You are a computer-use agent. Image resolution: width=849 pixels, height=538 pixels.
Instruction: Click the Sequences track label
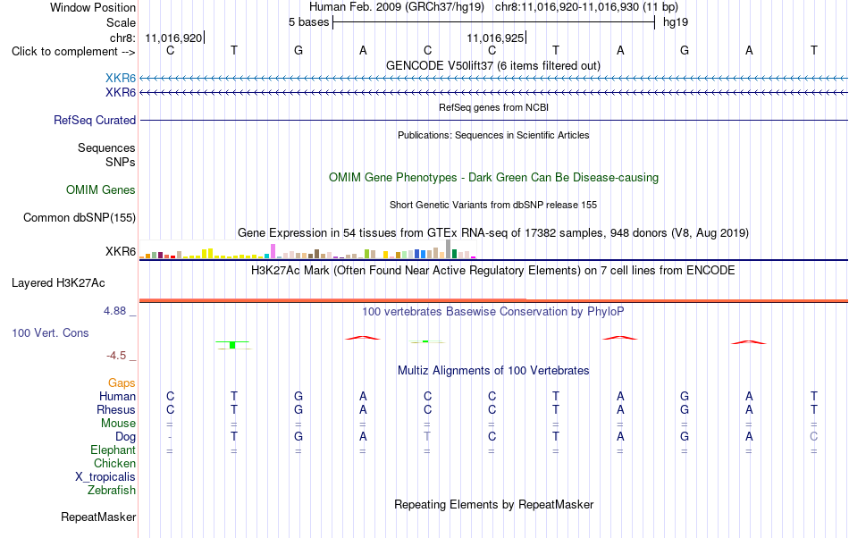point(106,147)
